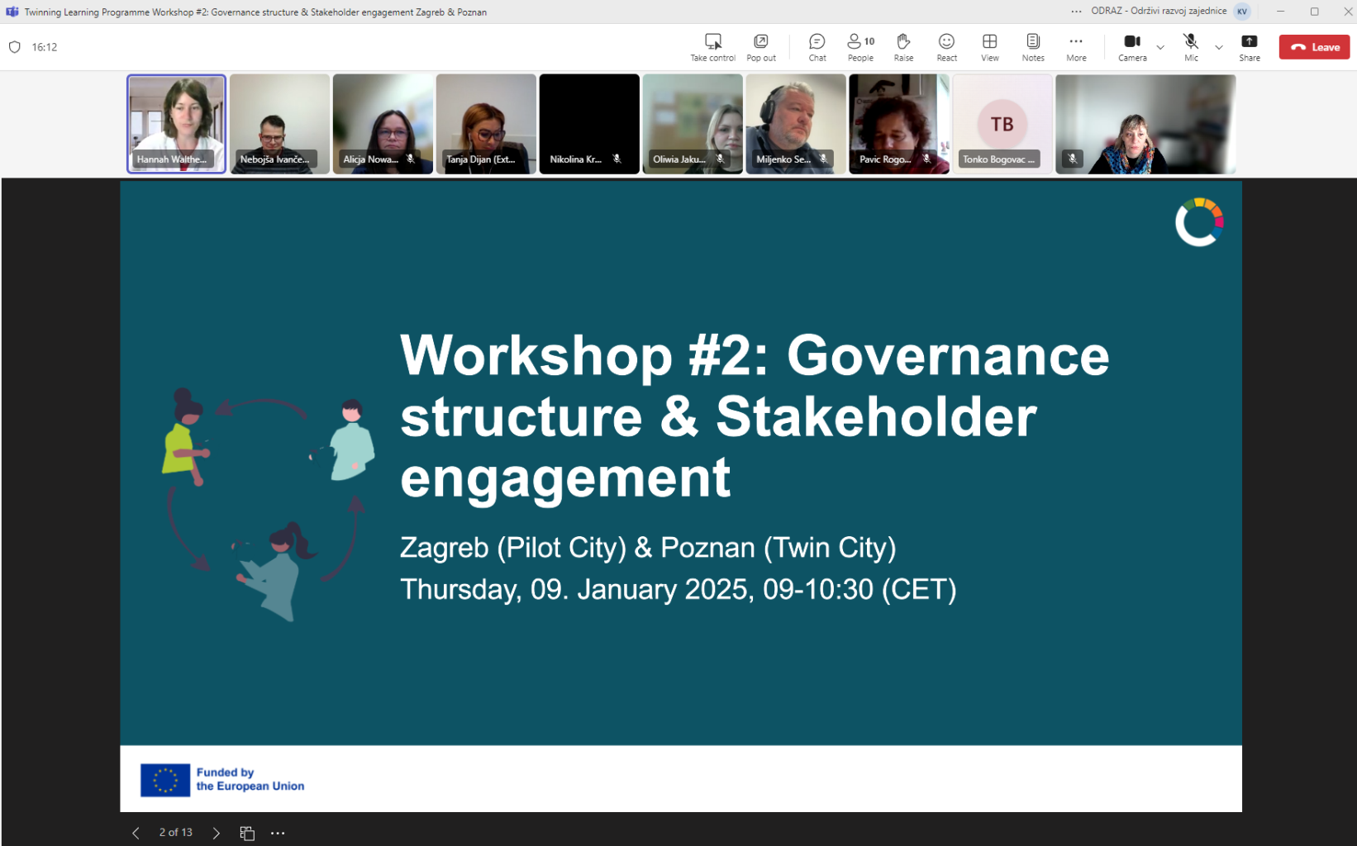Go to the previous slide
The width and height of the screenshot is (1357, 846).
[136, 833]
